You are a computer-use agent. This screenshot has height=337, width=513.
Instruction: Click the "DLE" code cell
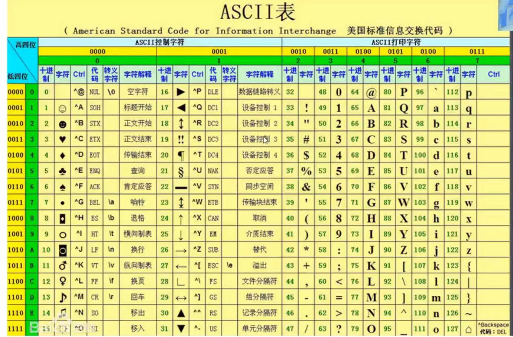[x=213, y=92]
